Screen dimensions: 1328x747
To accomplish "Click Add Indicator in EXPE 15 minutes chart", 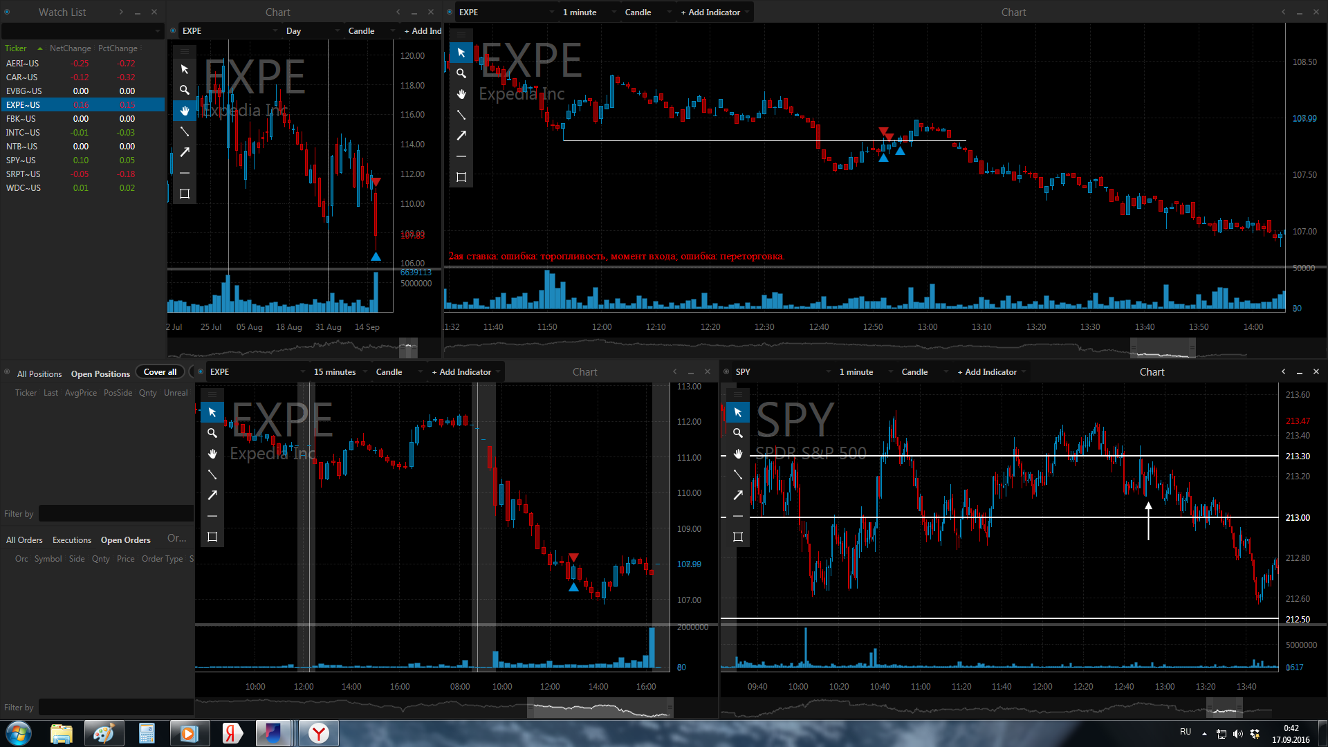I will tap(461, 371).
